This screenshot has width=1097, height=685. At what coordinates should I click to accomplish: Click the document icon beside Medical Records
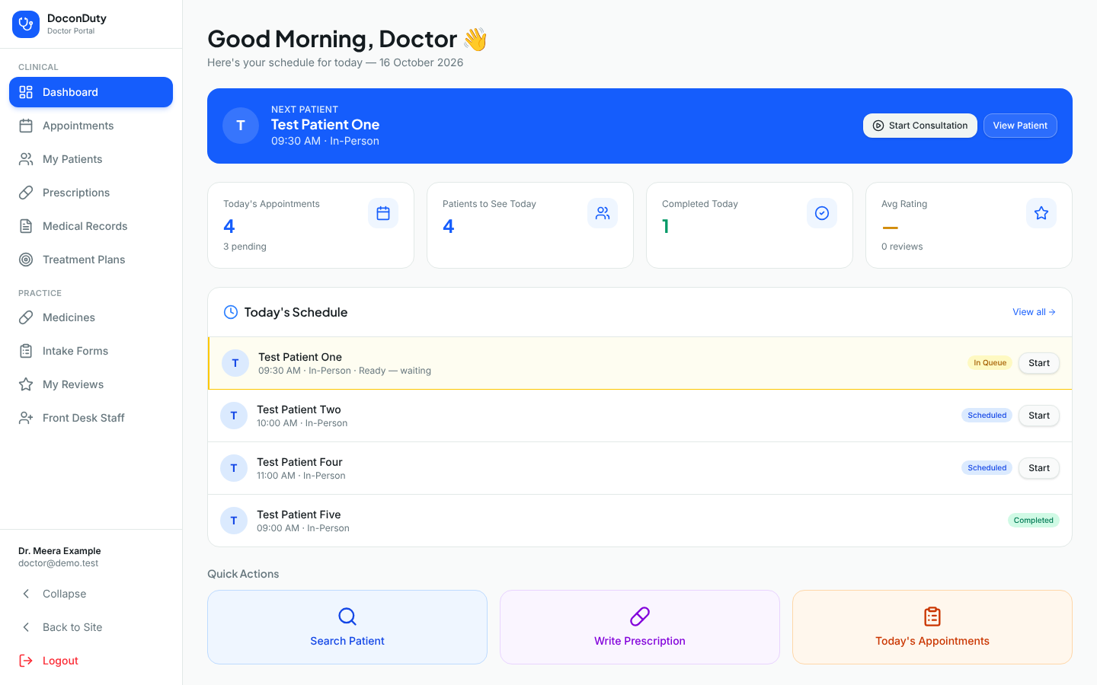[26, 226]
